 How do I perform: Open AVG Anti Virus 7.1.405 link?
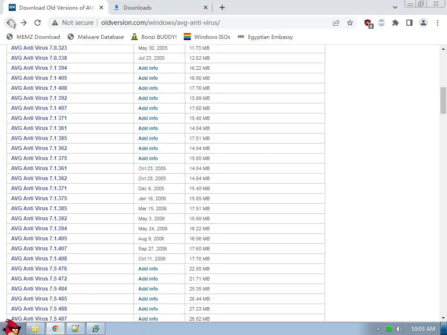[x=39, y=239]
